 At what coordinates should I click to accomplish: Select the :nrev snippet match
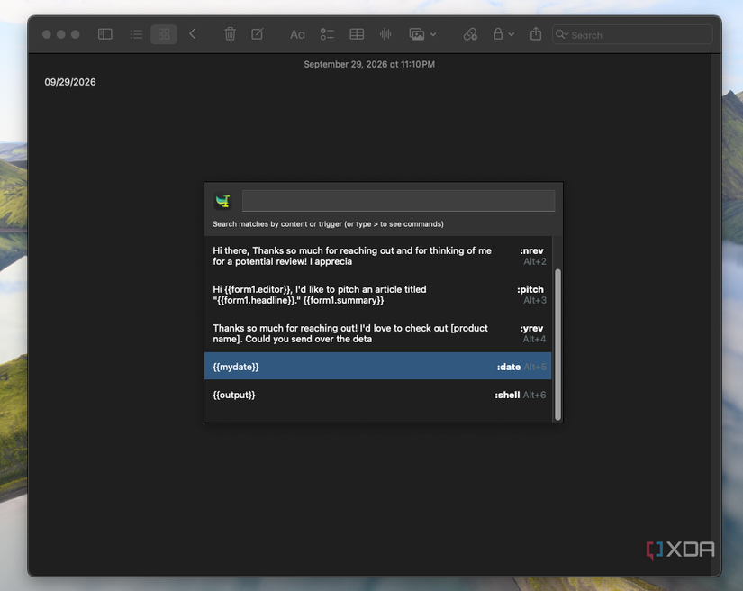(378, 256)
